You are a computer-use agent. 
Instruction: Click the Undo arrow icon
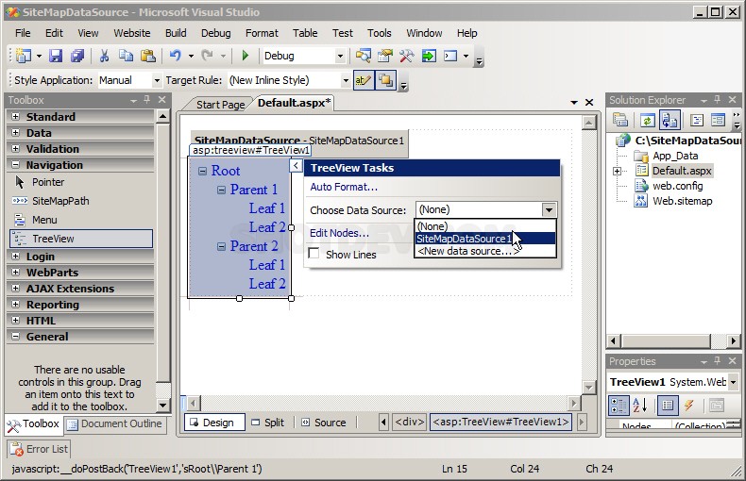click(176, 57)
